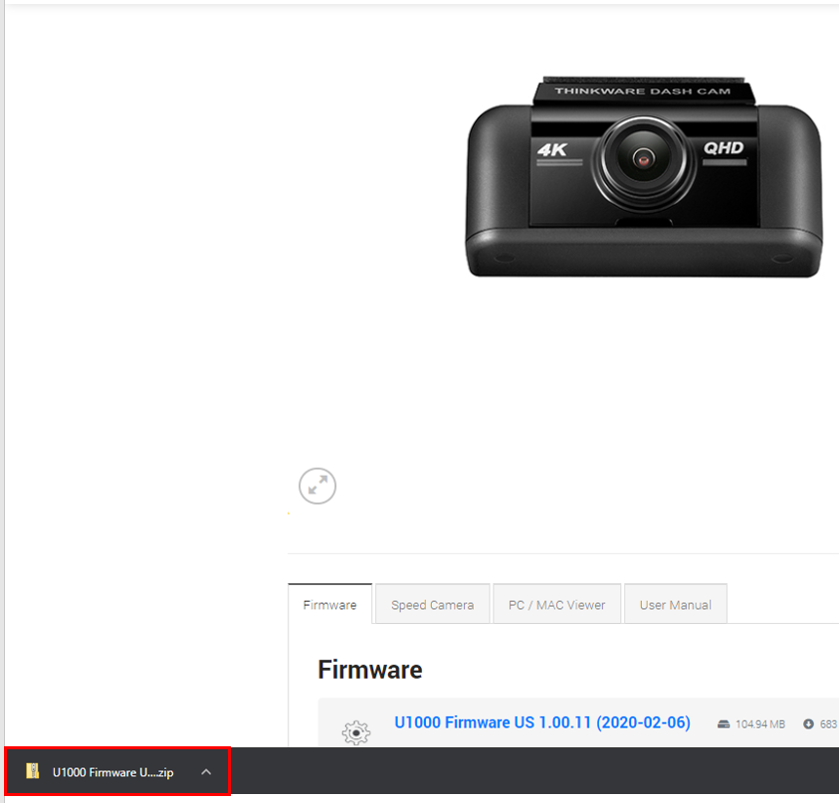839x803 pixels.
Task: Open the downloaded U1000 Firmware zip file
Action: pyautogui.click(x=112, y=772)
